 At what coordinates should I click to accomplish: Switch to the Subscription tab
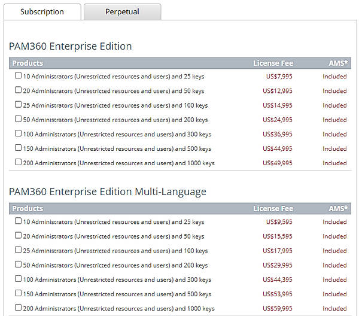click(42, 12)
